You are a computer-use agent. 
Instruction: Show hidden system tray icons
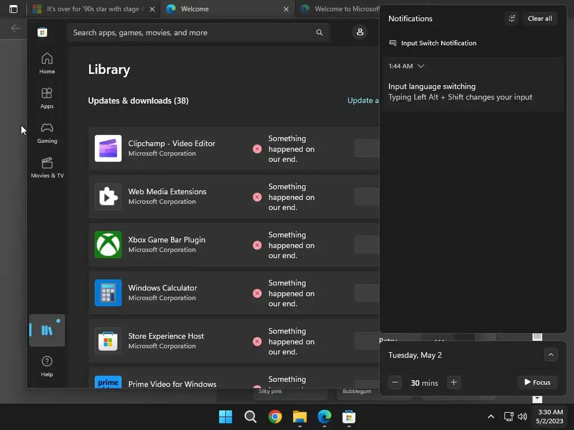click(x=491, y=417)
